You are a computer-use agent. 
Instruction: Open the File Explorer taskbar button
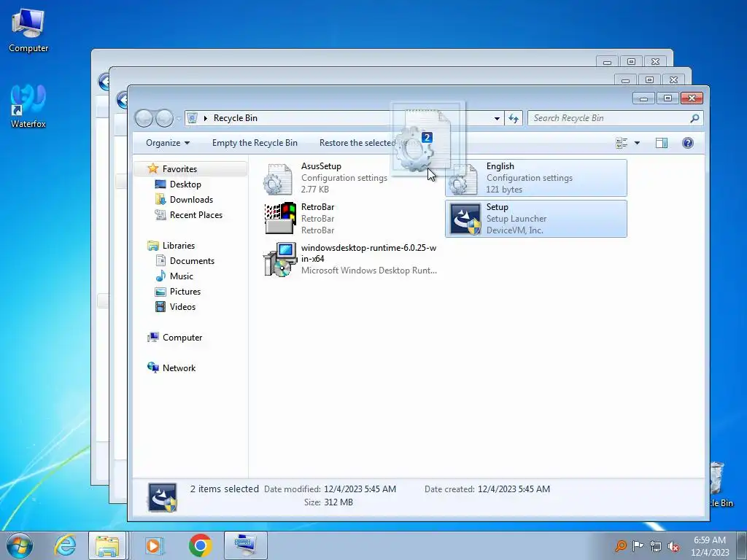[x=107, y=545]
